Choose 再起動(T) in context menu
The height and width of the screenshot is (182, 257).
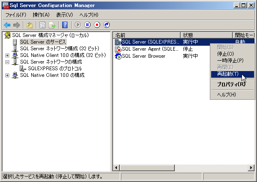click(232, 74)
